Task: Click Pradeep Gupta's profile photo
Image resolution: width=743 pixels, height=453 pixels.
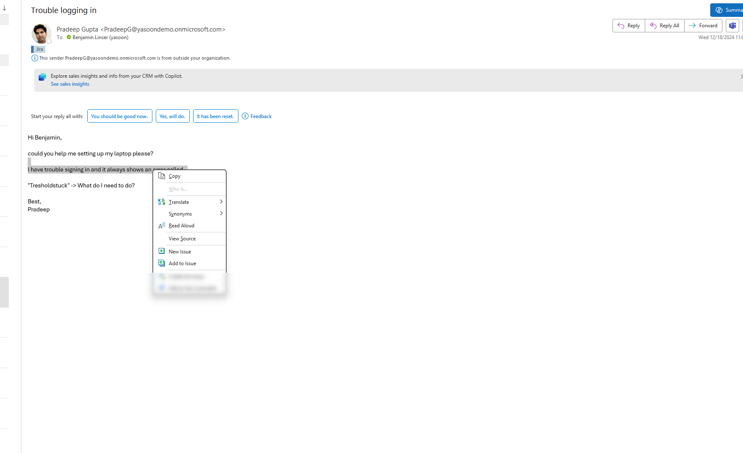Action: pyautogui.click(x=41, y=34)
